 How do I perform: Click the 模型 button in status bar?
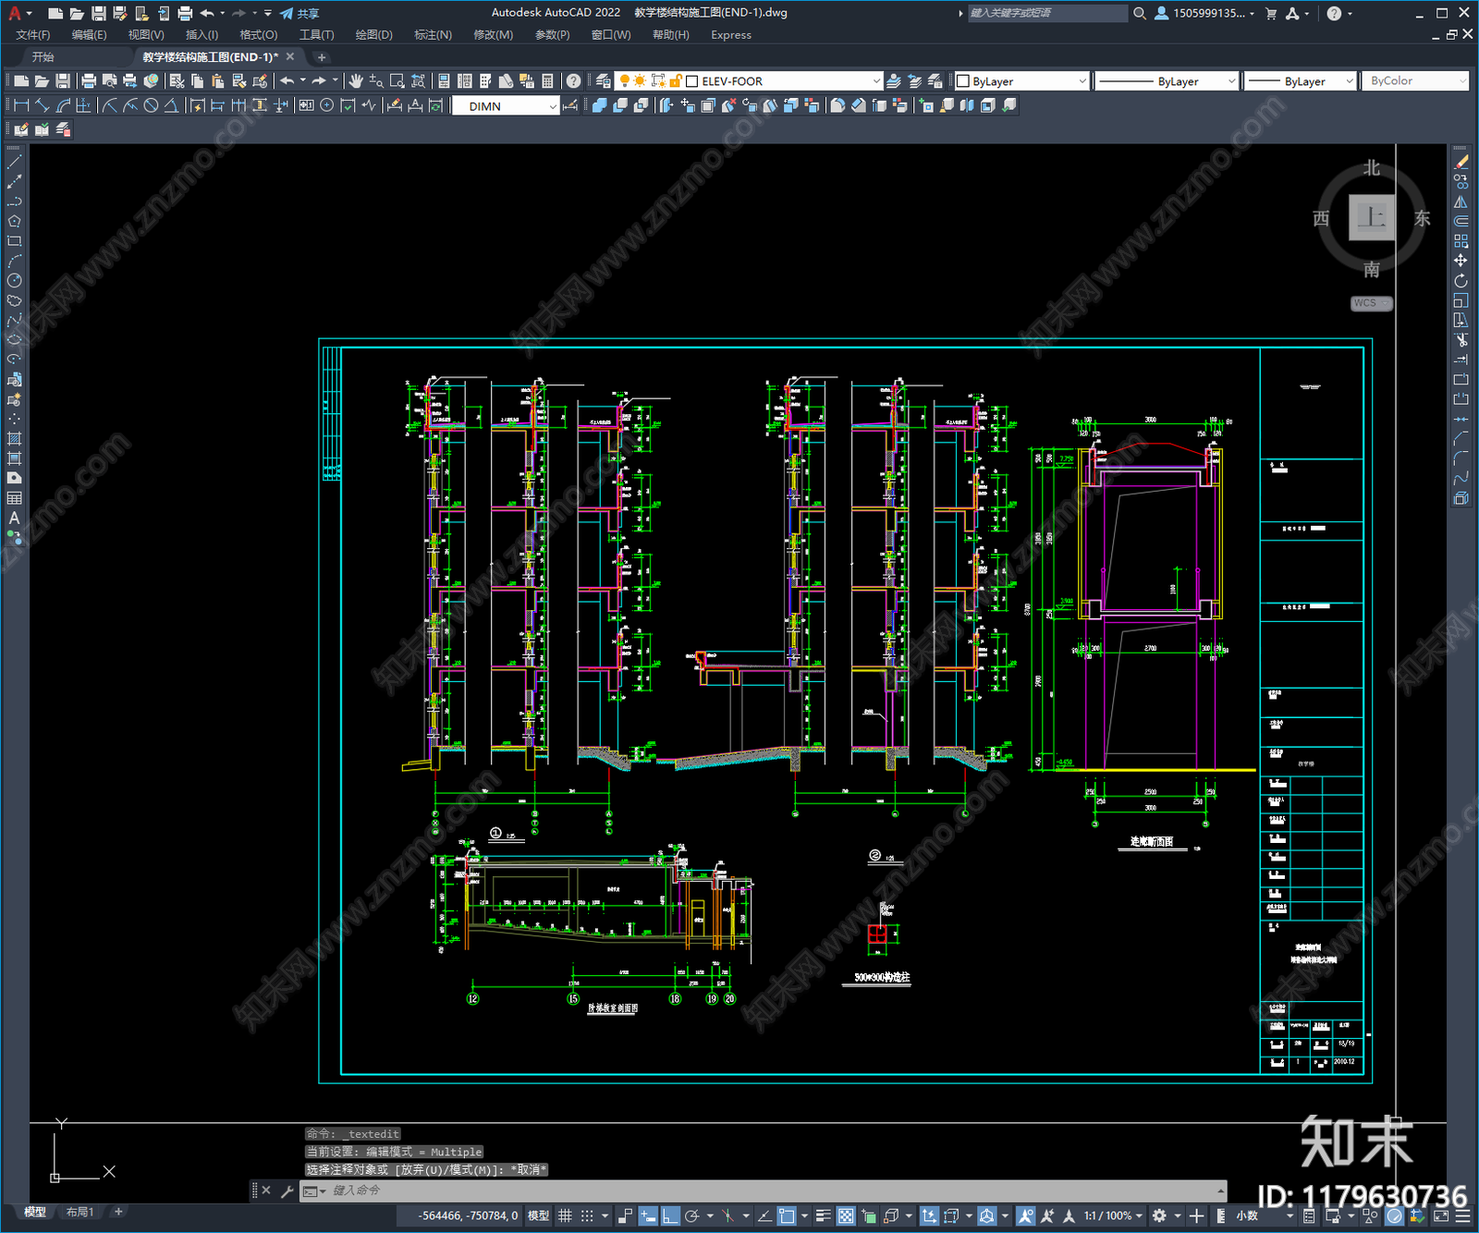click(x=538, y=1215)
